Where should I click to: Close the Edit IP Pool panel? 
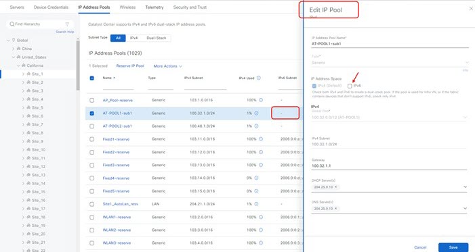[x=471, y=9]
